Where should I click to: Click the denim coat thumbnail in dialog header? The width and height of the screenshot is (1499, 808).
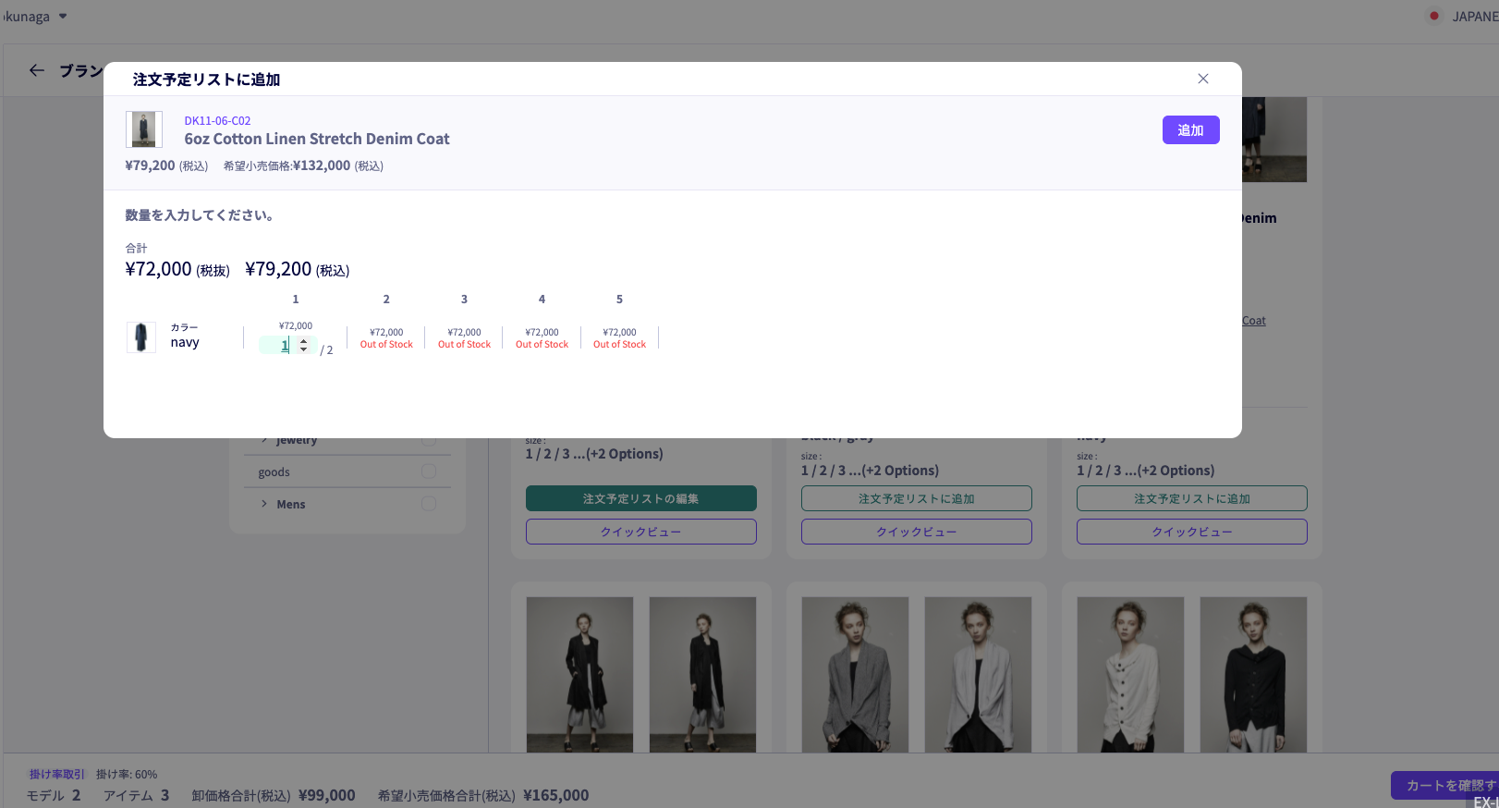coord(144,129)
